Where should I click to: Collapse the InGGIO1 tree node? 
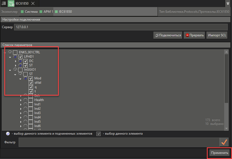[x=10, y=70]
